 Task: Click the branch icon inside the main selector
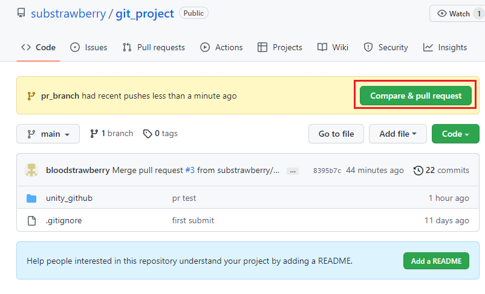(x=31, y=134)
